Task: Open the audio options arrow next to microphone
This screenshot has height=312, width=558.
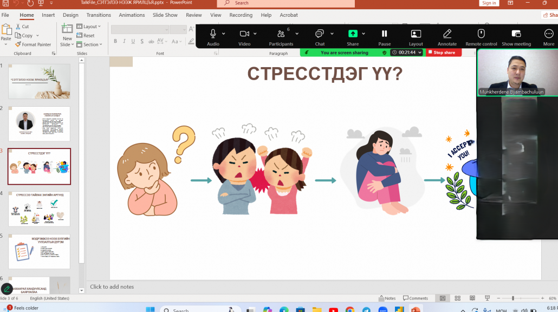Action: tap(223, 34)
